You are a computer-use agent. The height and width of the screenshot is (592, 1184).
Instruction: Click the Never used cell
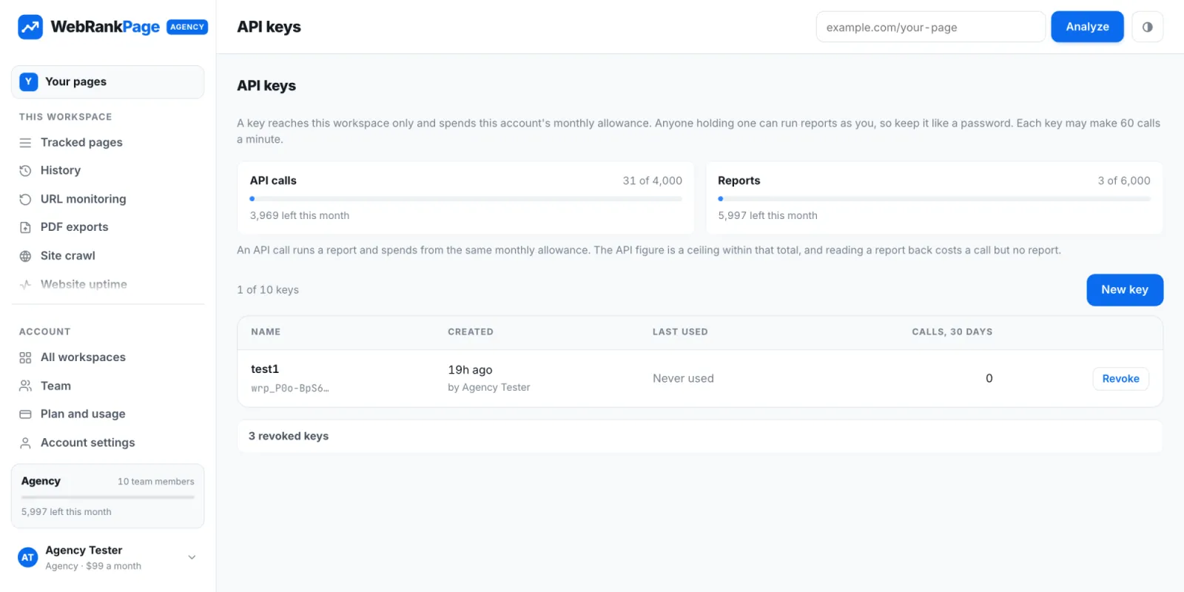(683, 378)
